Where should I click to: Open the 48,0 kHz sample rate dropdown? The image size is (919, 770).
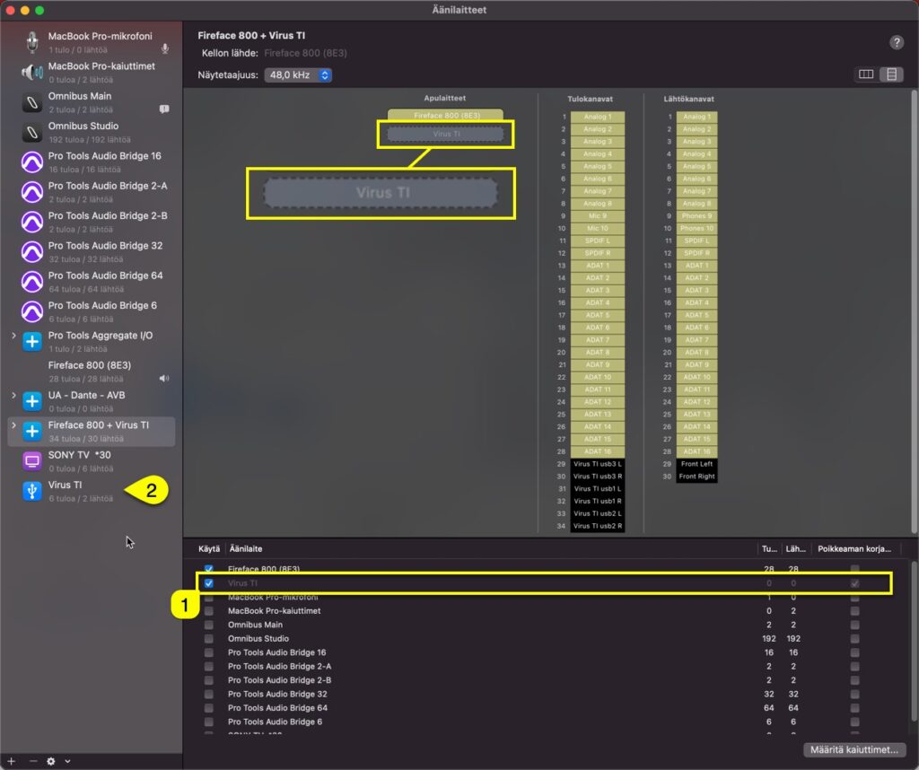(x=298, y=75)
